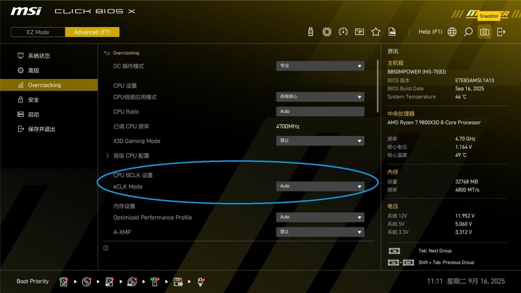Open search with the magnifier icon
The width and height of the screenshot is (521, 293).
click(468, 32)
